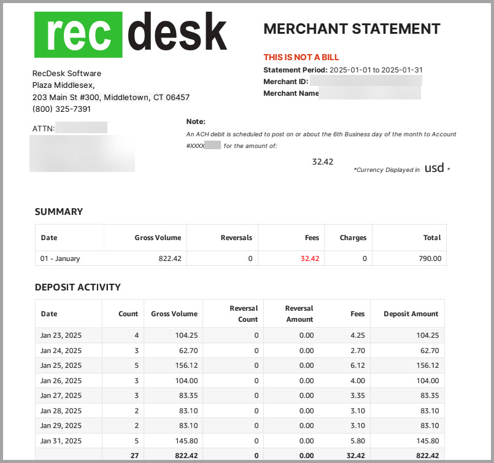Click the ACH debit amount below the note
The width and height of the screenshot is (494, 463).
click(x=322, y=161)
